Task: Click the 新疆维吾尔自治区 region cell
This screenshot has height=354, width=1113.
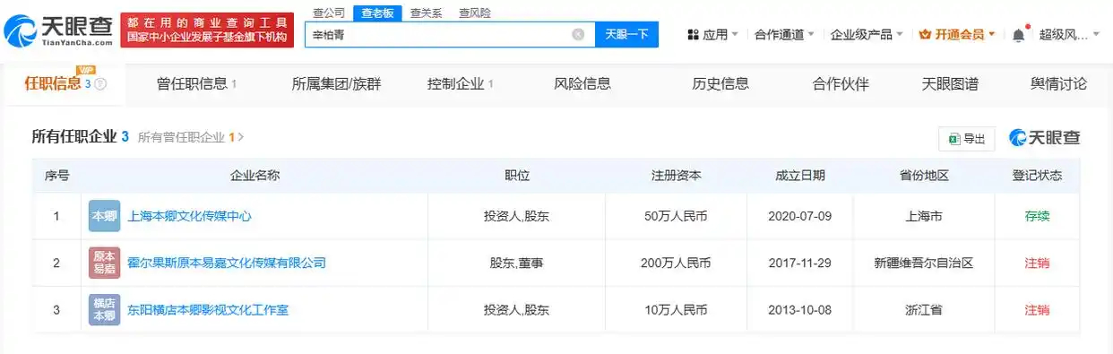Action: coord(924,263)
